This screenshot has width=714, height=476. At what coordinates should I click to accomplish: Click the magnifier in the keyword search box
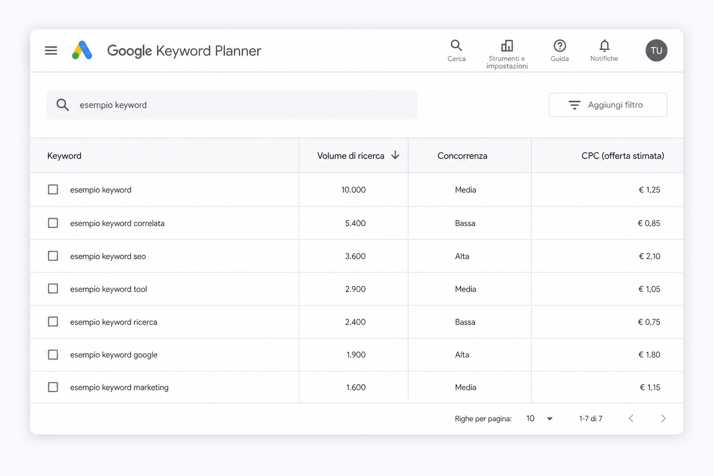click(x=63, y=105)
